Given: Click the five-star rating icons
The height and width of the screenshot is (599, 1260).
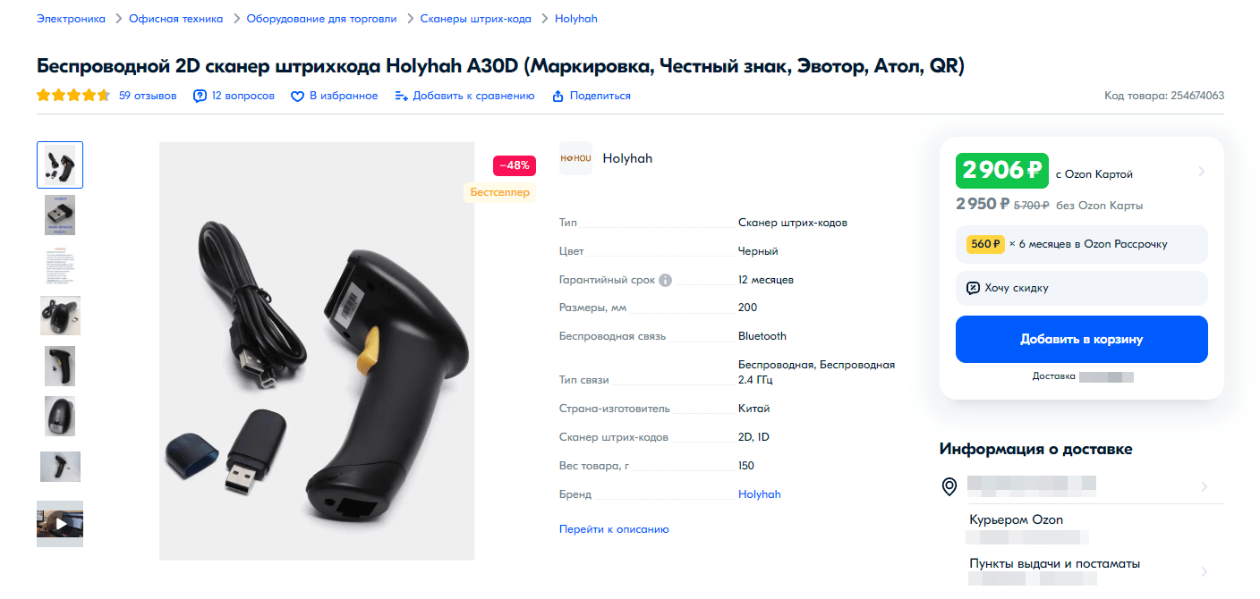Looking at the screenshot, I should 73,96.
